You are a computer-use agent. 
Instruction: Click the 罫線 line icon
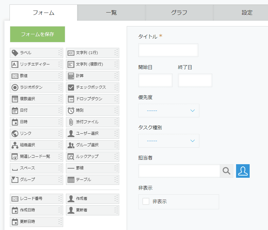click(x=71, y=168)
